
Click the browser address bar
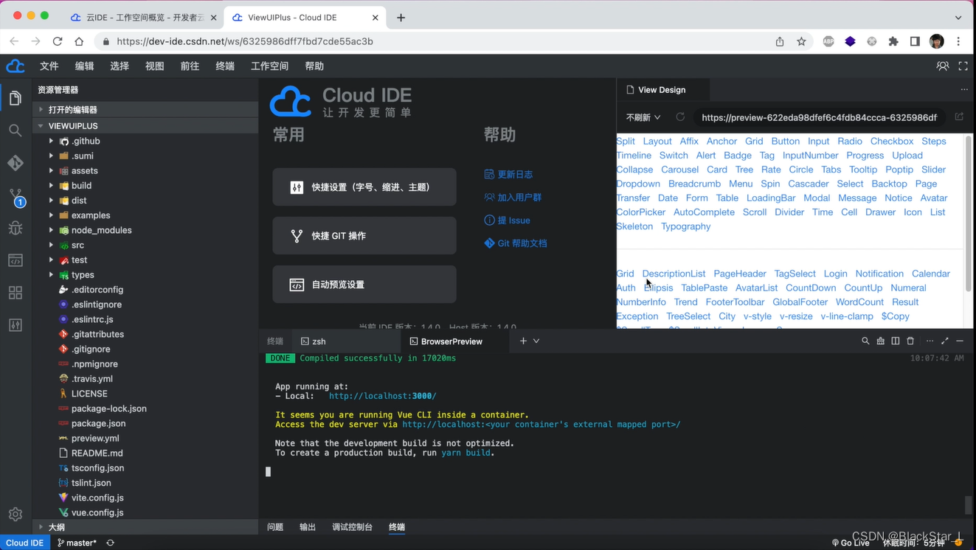tap(435, 41)
